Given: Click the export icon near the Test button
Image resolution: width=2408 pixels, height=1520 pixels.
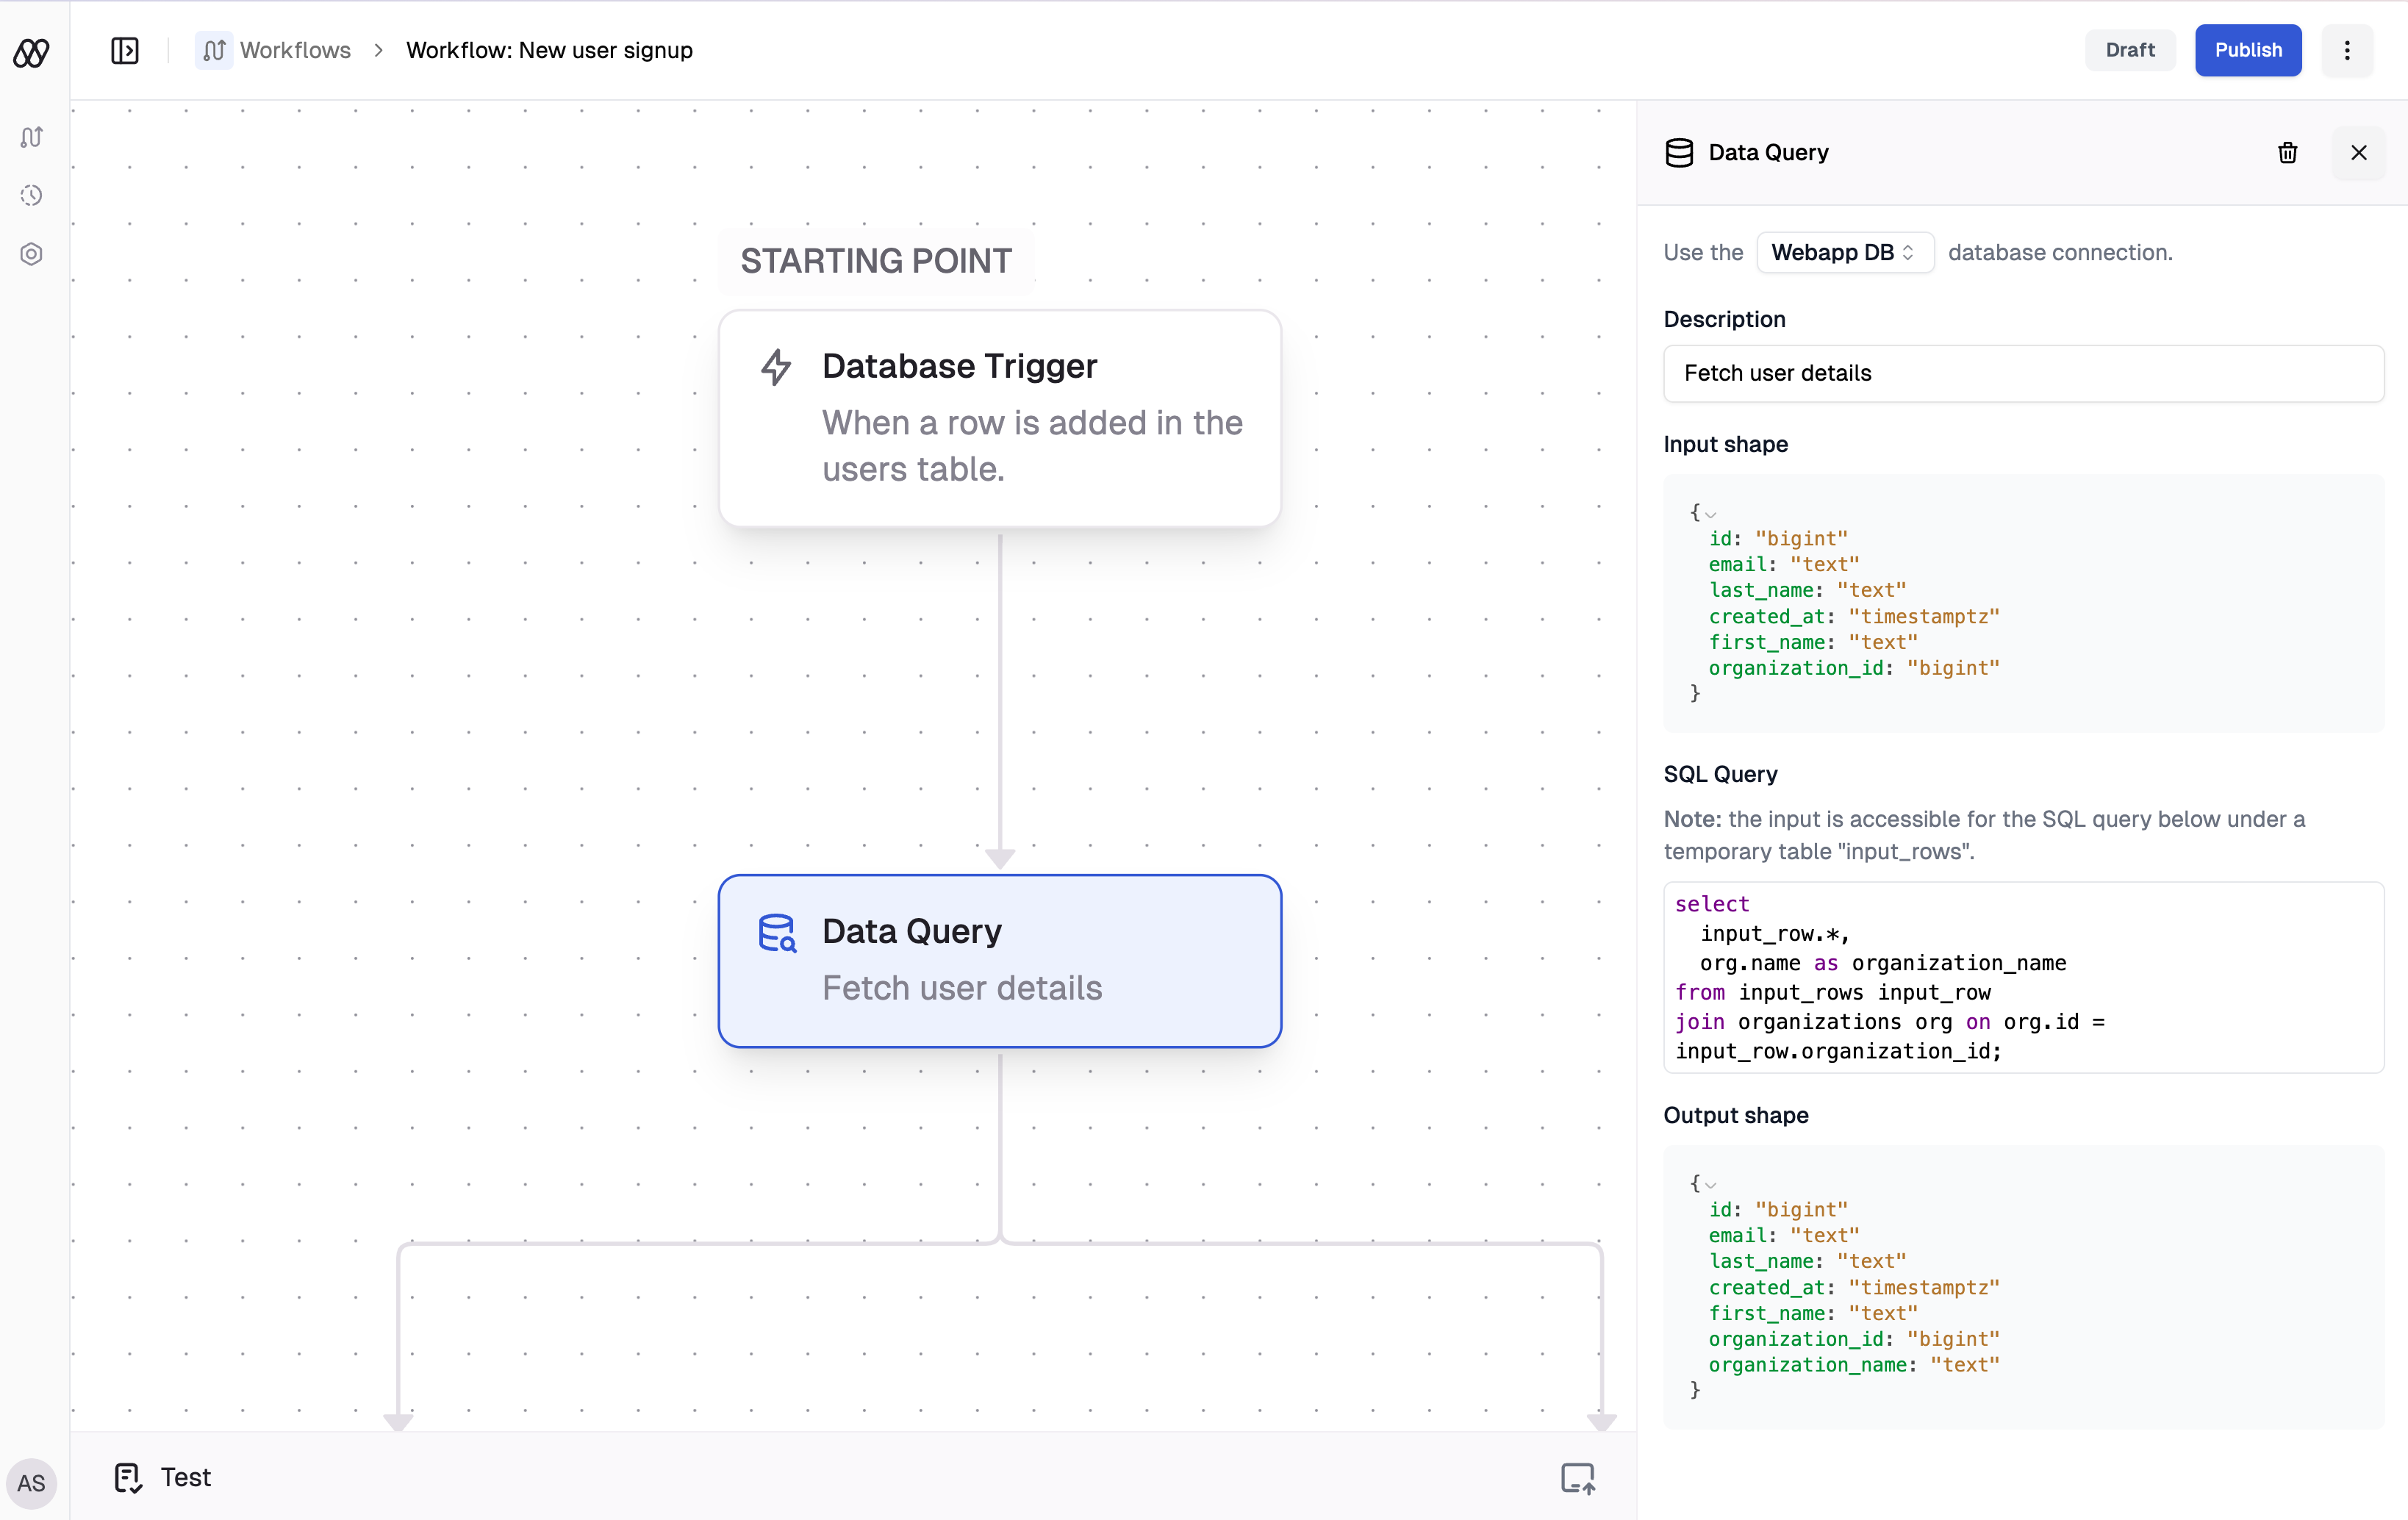Looking at the screenshot, I should point(1578,1477).
